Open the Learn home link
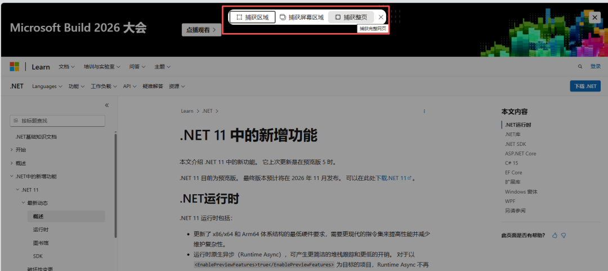Screen dimensions: 608x271 click(41, 67)
